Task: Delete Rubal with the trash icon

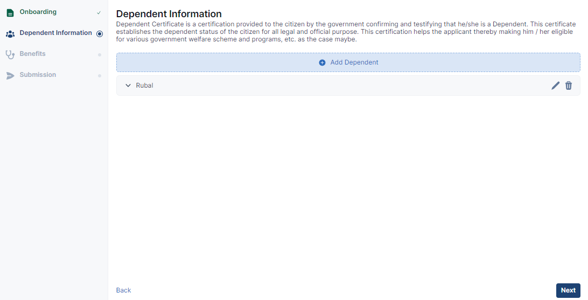Action: pos(569,85)
